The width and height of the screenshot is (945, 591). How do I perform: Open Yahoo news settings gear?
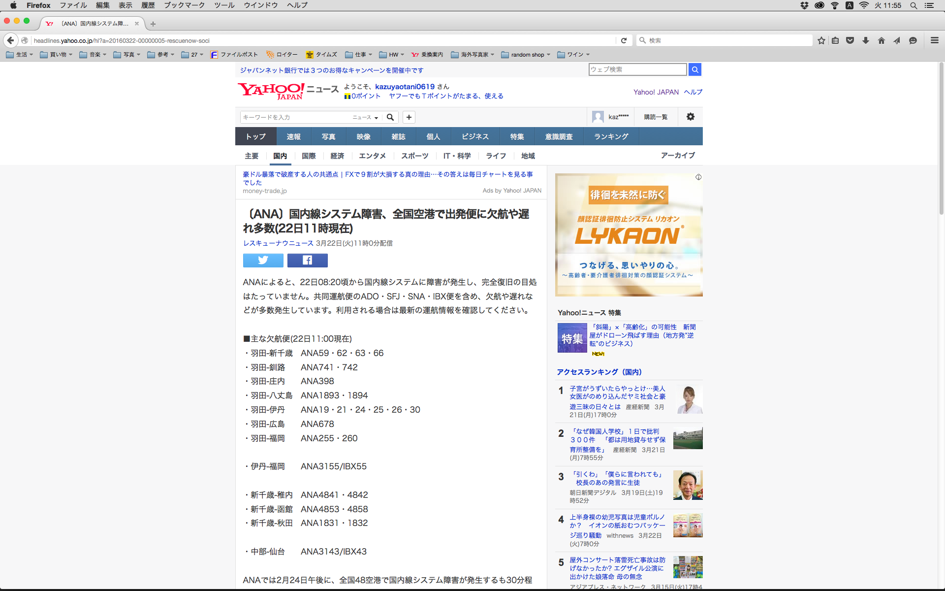(690, 117)
